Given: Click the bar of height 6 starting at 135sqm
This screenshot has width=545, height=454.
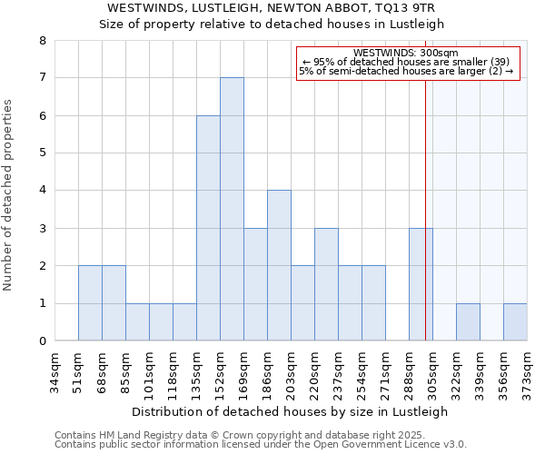Looking at the screenshot, I should click(208, 228).
